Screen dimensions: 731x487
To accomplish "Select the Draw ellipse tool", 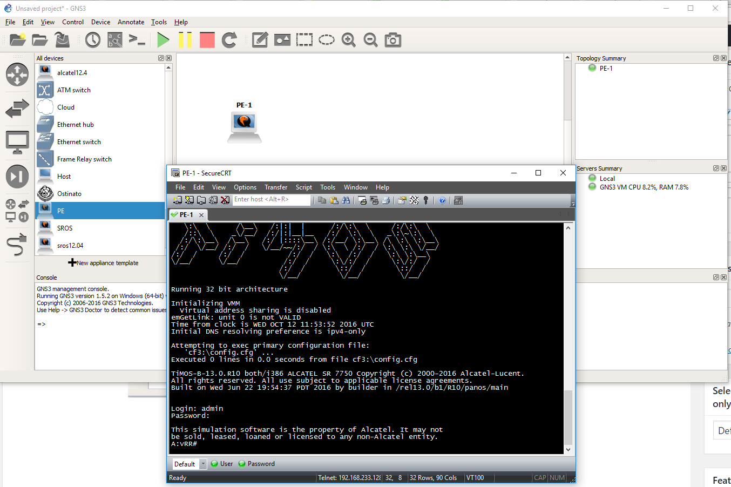I will pos(327,40).
